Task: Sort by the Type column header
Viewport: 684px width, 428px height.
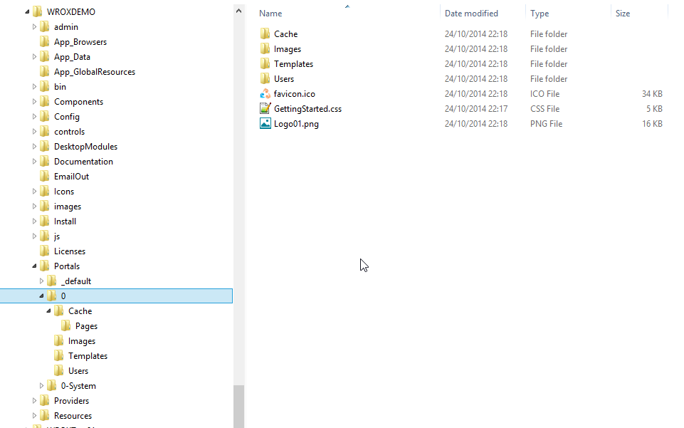Action: pyautogui.click(x=540, y=14)
